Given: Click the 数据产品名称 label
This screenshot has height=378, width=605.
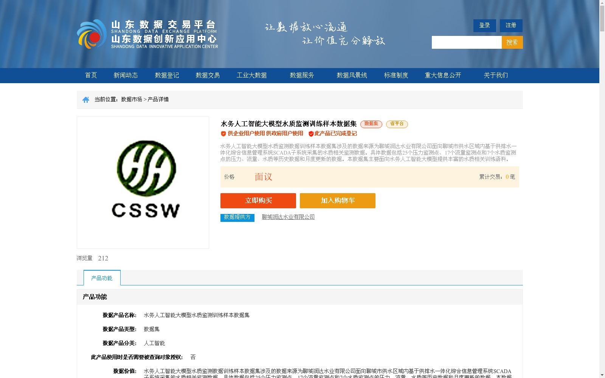Looking at the screenshot, I should click(x=119, y=315).
